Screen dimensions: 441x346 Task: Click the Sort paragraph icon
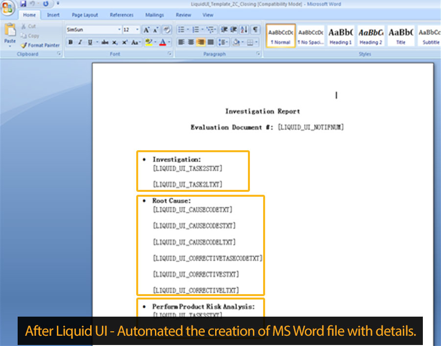(245, 30)
